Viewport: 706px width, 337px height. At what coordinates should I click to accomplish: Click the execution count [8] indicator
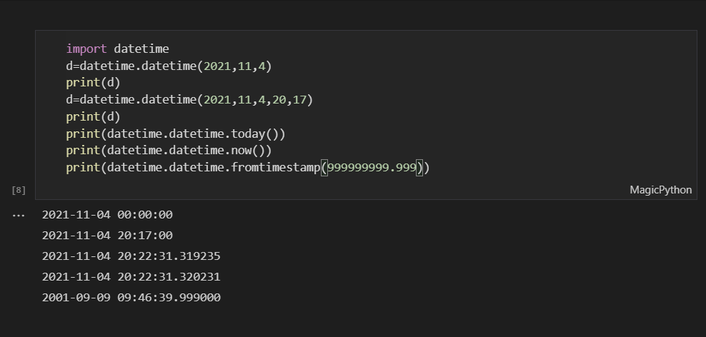tap(19, 190)
